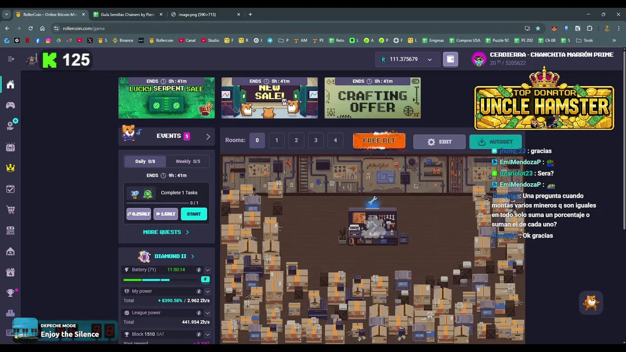Open Diamond II league details arrow
Viewport: 626px width, 352px height.
(192, 256)
